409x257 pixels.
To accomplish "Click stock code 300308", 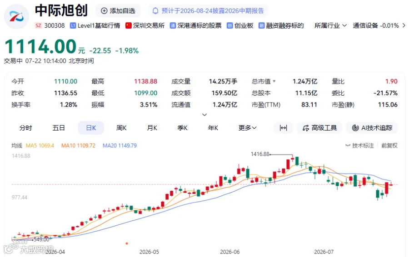I will click(x=54, y=25).
